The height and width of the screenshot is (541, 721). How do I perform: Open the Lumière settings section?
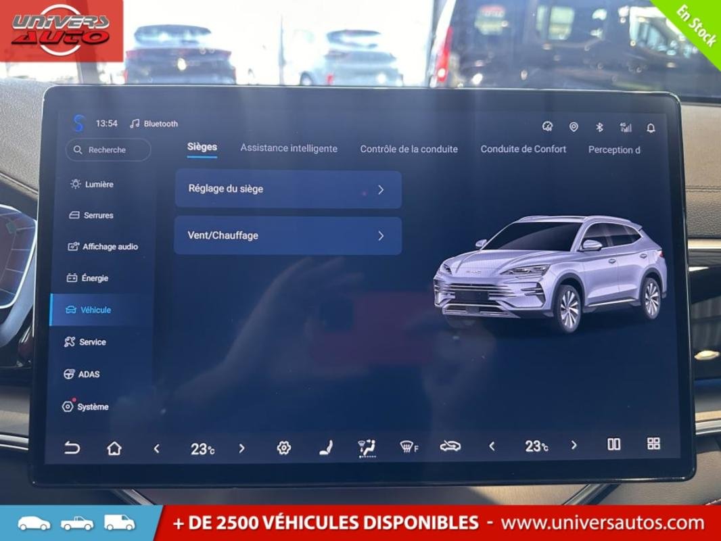92,185
